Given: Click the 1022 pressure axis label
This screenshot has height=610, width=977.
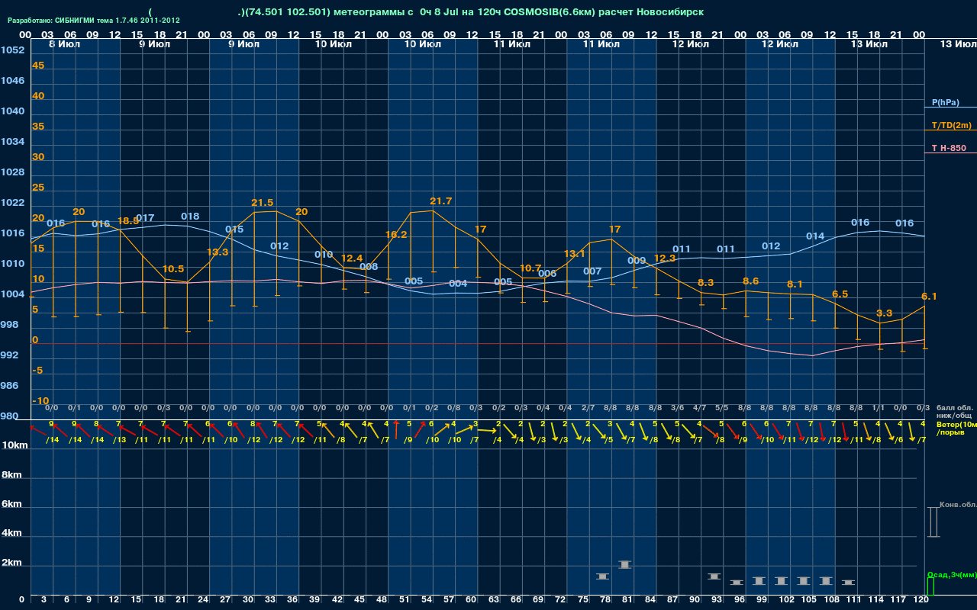Looking at the screenshot, I should (12, 203).
